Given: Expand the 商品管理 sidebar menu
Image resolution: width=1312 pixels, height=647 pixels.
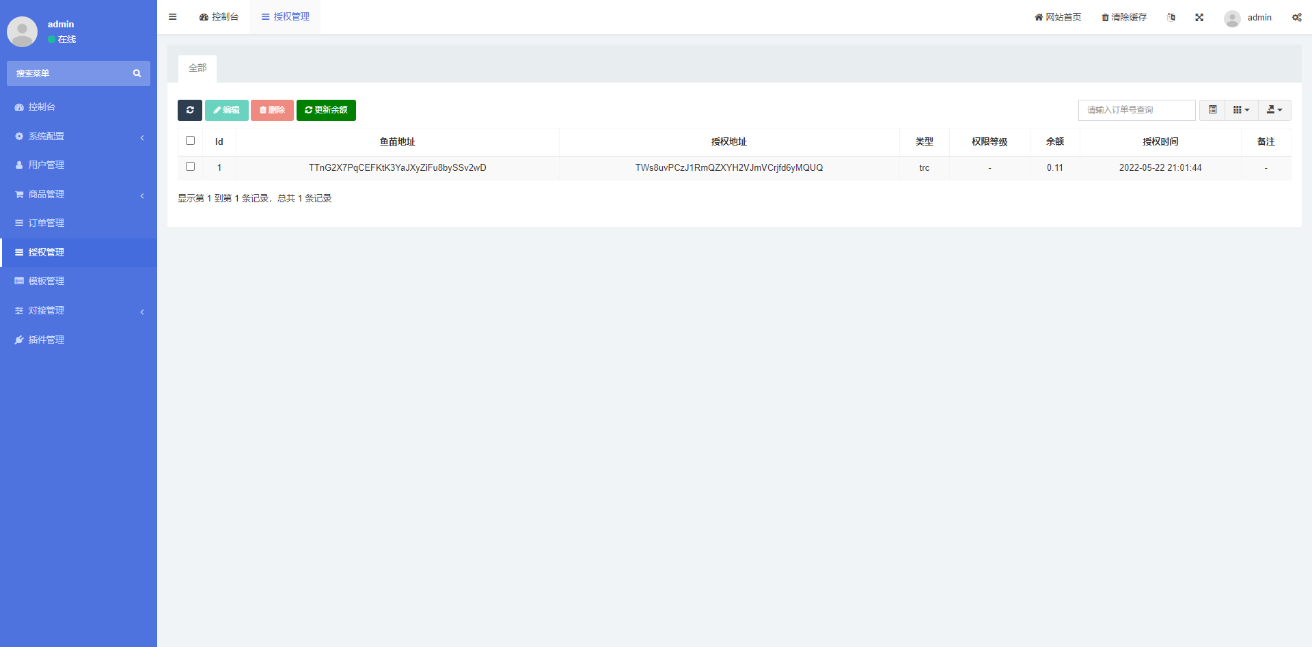Looking at the screenshot, I should coord(79,195).
